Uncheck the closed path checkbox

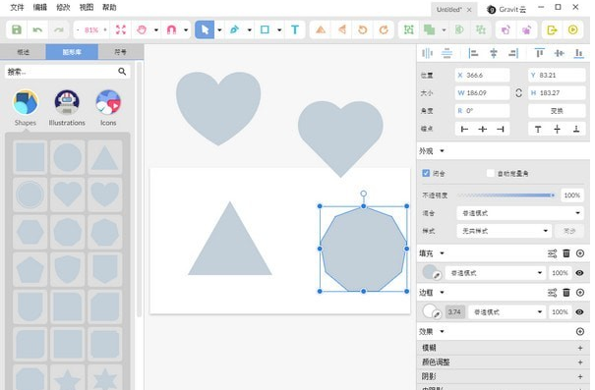coord(426,173)
